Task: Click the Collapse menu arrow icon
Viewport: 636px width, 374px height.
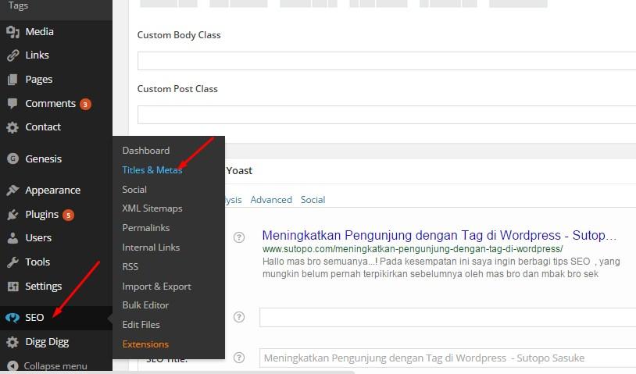Action: (x=13, y=366)
